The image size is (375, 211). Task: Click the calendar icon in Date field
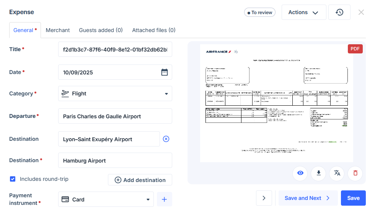click(165, 72)
